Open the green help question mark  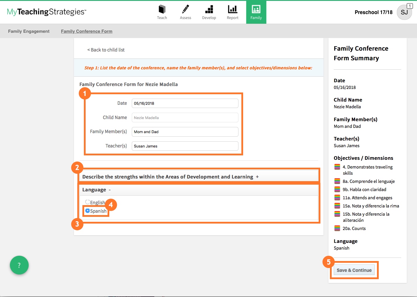coord(19,265)
